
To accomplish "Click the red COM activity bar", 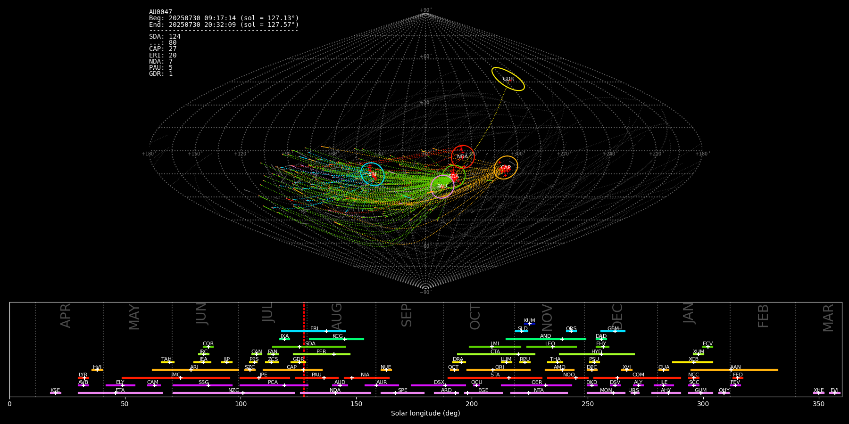I will point(637,378).
